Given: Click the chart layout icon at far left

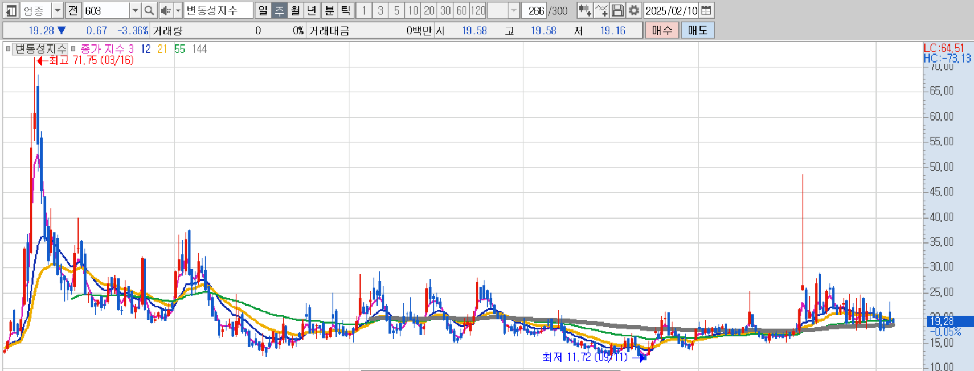Looking at the screenshot, I should [x=11, y=10].
